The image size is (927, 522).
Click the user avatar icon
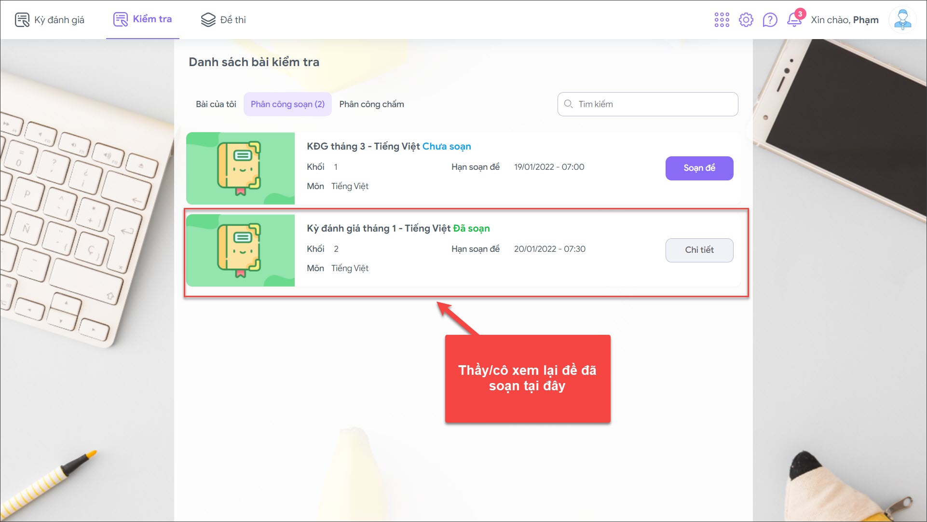[902, 20]
